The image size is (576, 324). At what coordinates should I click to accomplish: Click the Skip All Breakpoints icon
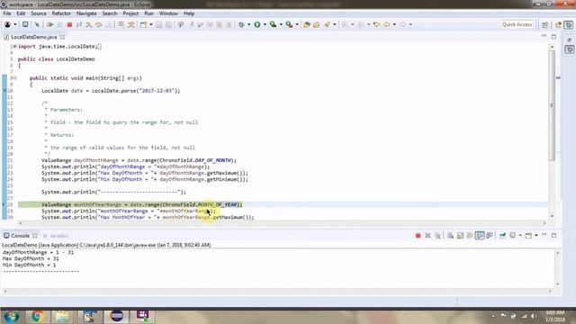(x=37, y=24)
